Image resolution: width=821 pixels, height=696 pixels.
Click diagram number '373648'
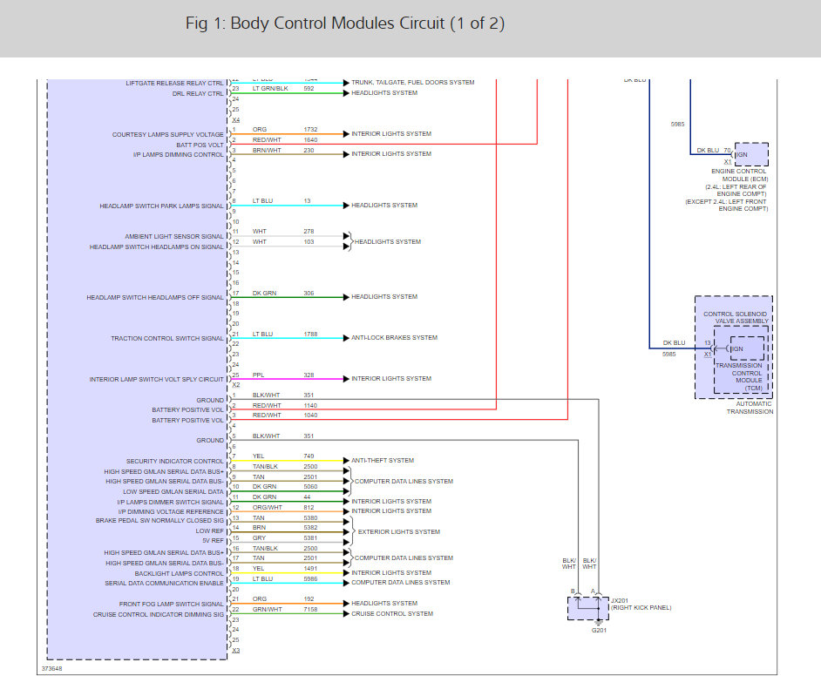point(51,669)
